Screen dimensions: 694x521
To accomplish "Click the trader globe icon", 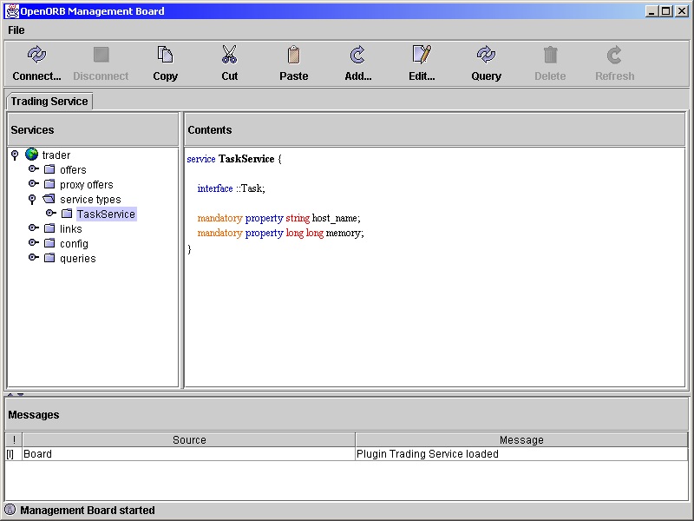I will point(31,155).
